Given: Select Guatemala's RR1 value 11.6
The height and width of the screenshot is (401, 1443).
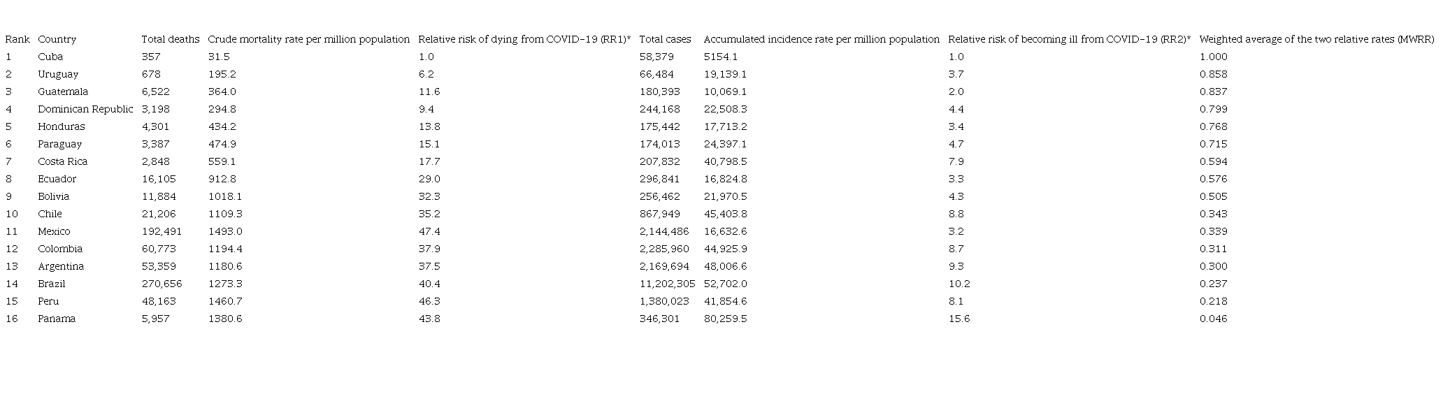Looking at the screenshot, I should click(x=429, y=92).
